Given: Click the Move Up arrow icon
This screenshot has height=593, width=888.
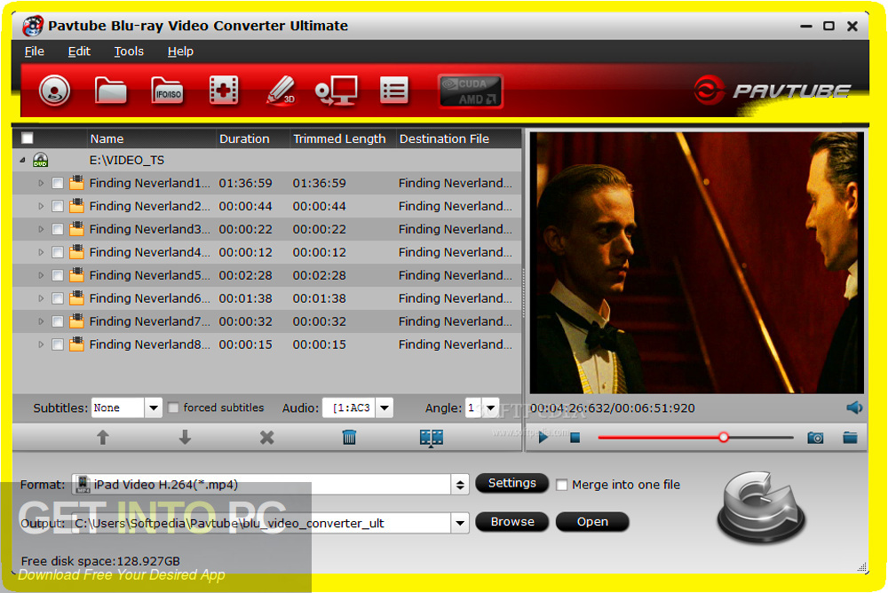Looking at the screenshot, I should tap(102, 438).
